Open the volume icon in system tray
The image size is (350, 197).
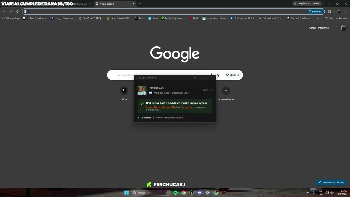pos(332,193)
